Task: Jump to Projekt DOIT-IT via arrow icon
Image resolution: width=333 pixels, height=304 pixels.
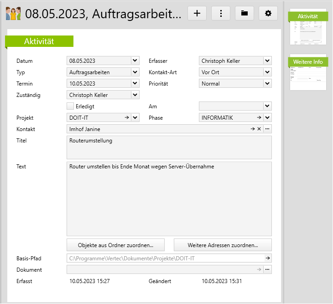Action: (127, 118)
